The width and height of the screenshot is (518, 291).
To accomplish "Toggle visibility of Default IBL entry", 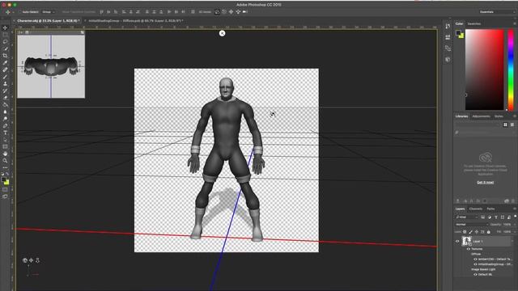I will point(475,275).
